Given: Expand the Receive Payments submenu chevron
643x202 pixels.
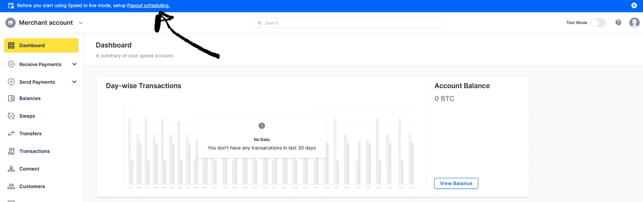Looking at the screenshot, I should coord(74,64).
